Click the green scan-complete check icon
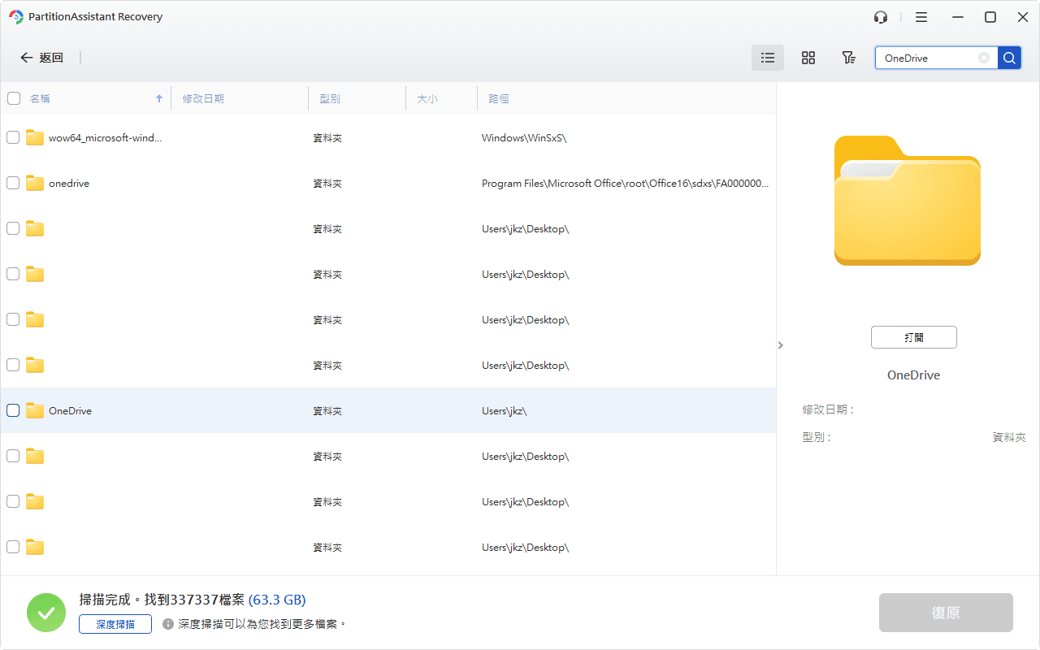Viewport: 1040px width, 650px height. 46,613
